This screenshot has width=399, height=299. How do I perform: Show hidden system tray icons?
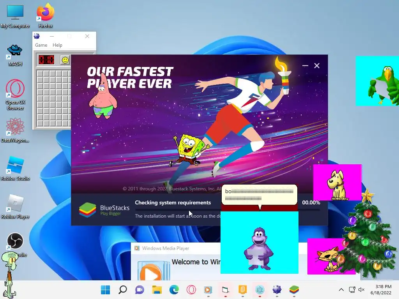click(341, 290)
